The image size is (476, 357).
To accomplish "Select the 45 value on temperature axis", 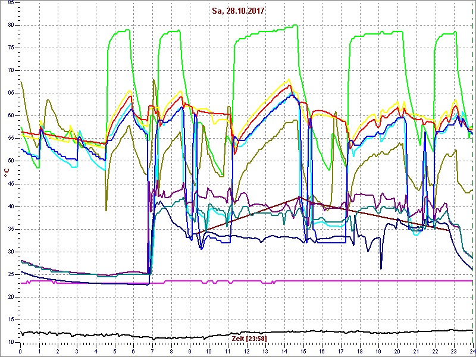I will click(10, 184).
